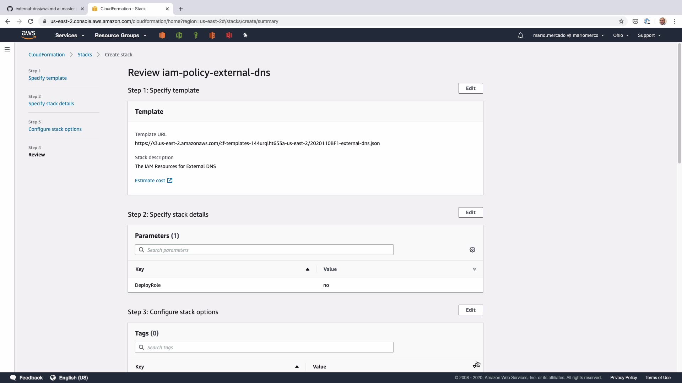Open the mario.mercado account menu
The width and height of the screenshot is (682, 383).
568,35
